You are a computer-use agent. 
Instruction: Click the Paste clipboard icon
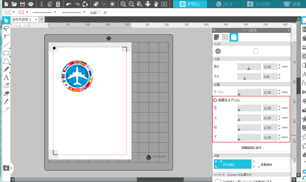58,4
